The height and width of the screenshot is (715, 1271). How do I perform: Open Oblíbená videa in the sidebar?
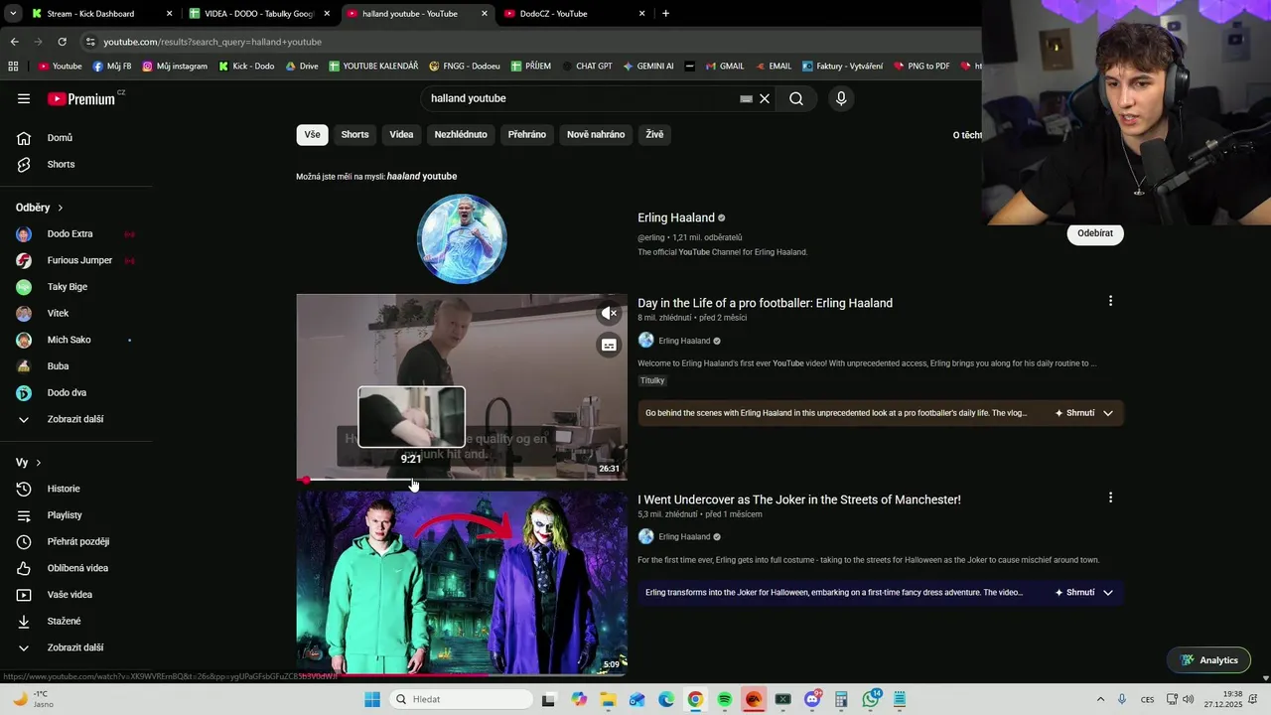pos(76,568)
